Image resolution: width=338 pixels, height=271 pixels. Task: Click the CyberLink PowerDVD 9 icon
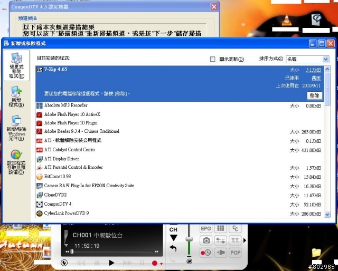[x=40, y=214]
